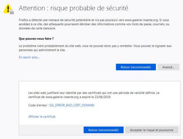The image size is (183, 139).
Task: Open the En savoir plus link
Action: [29, 57]
